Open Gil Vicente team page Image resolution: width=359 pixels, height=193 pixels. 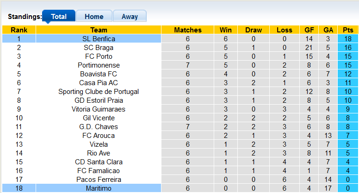pyautogui.click(x=99, y=118)
